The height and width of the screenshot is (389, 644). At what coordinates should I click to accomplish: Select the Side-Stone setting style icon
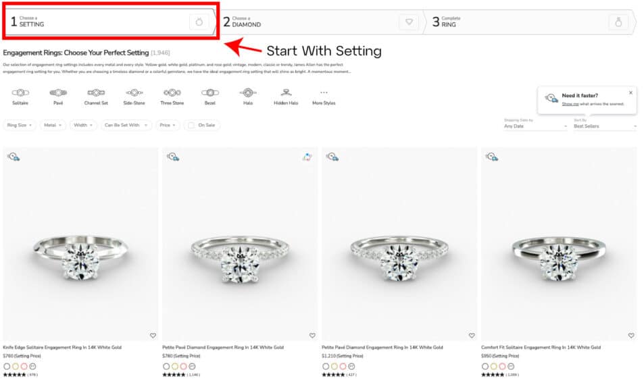coord(133,95)
